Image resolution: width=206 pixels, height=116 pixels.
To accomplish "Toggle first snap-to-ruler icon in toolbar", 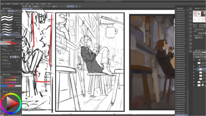I will pos(68,6).
